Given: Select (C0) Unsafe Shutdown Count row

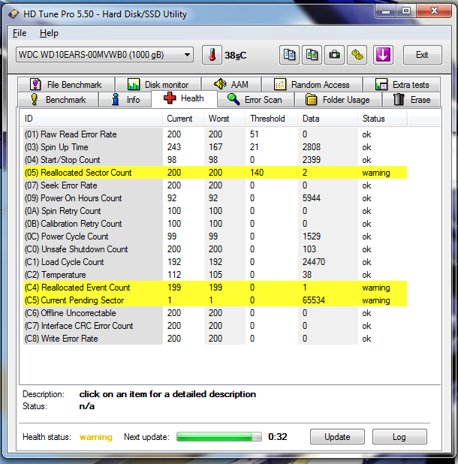Looking at the screenshot, I should [215, 249].
